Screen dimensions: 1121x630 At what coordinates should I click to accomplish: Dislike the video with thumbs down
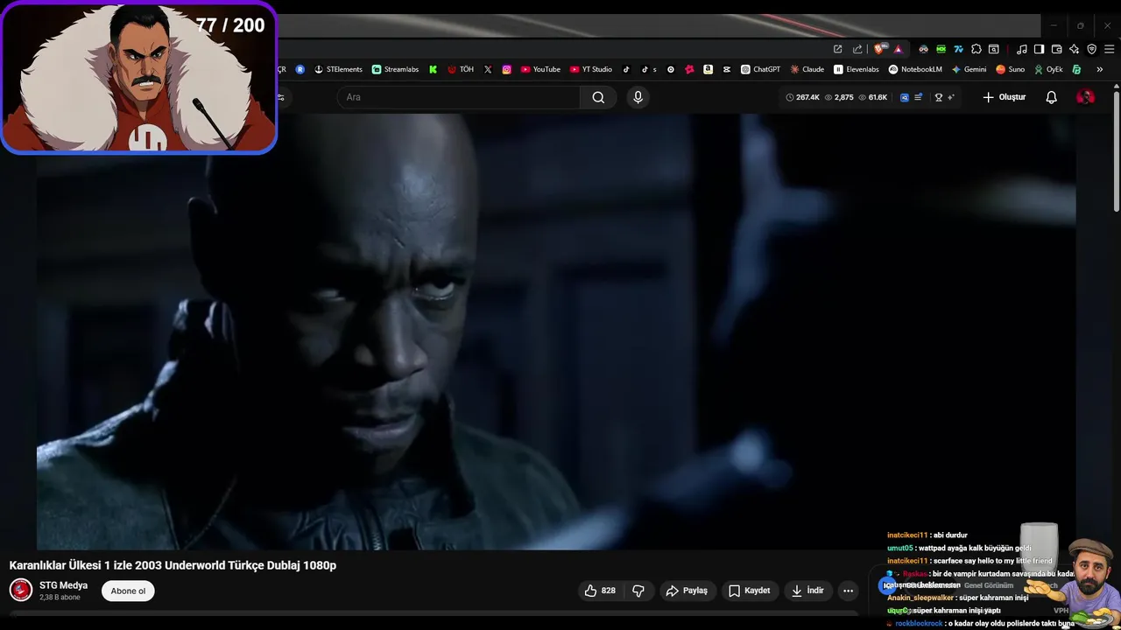point(638,591)
